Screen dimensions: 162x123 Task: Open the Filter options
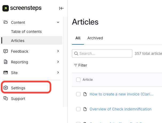(80, 65)
